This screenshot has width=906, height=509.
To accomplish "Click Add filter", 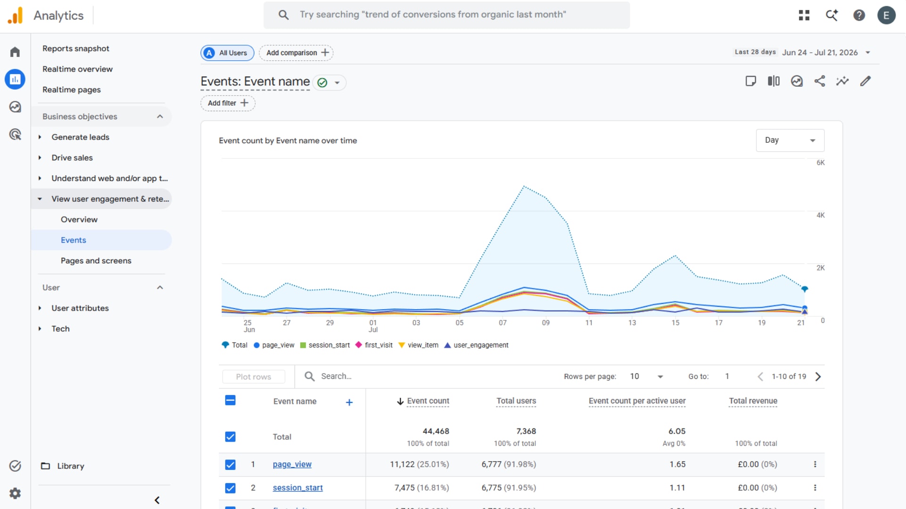I will tap(228, 103).
